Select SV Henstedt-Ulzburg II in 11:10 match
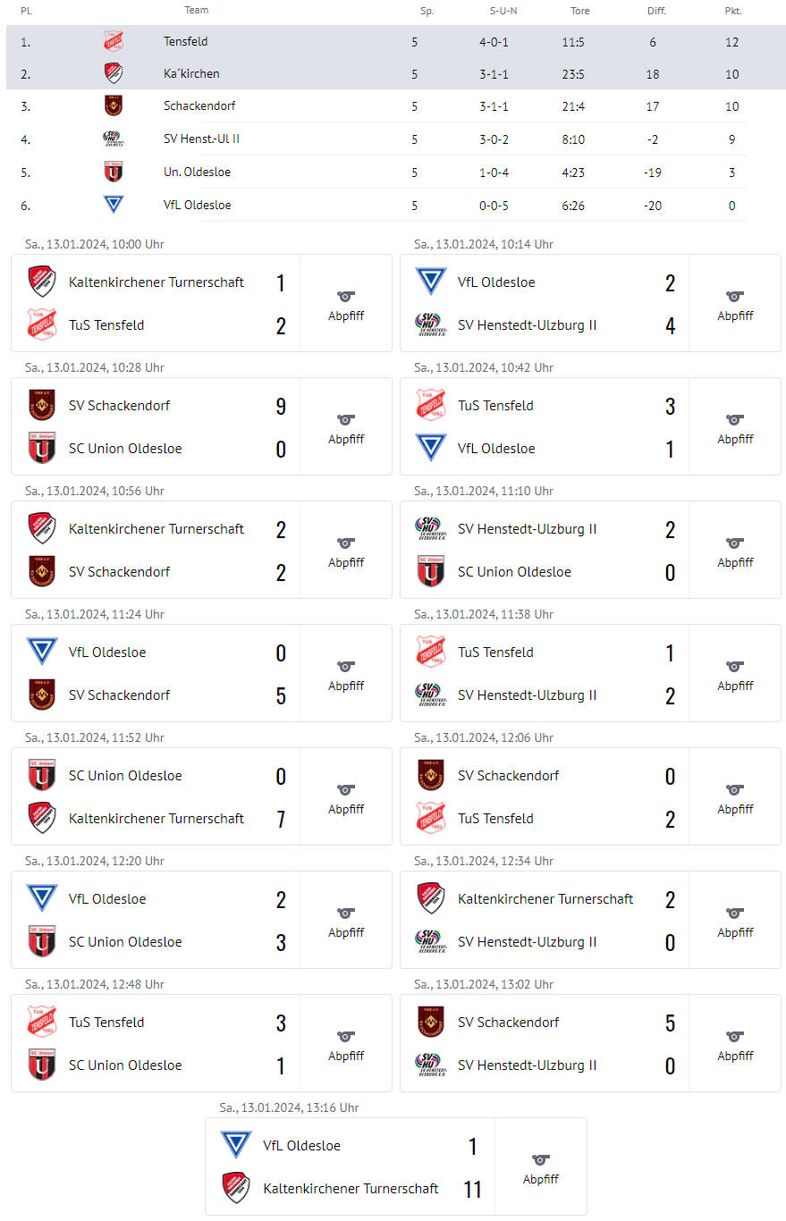Image resolution: width=786 pixels, height=1221 pixels. (528, 528)
